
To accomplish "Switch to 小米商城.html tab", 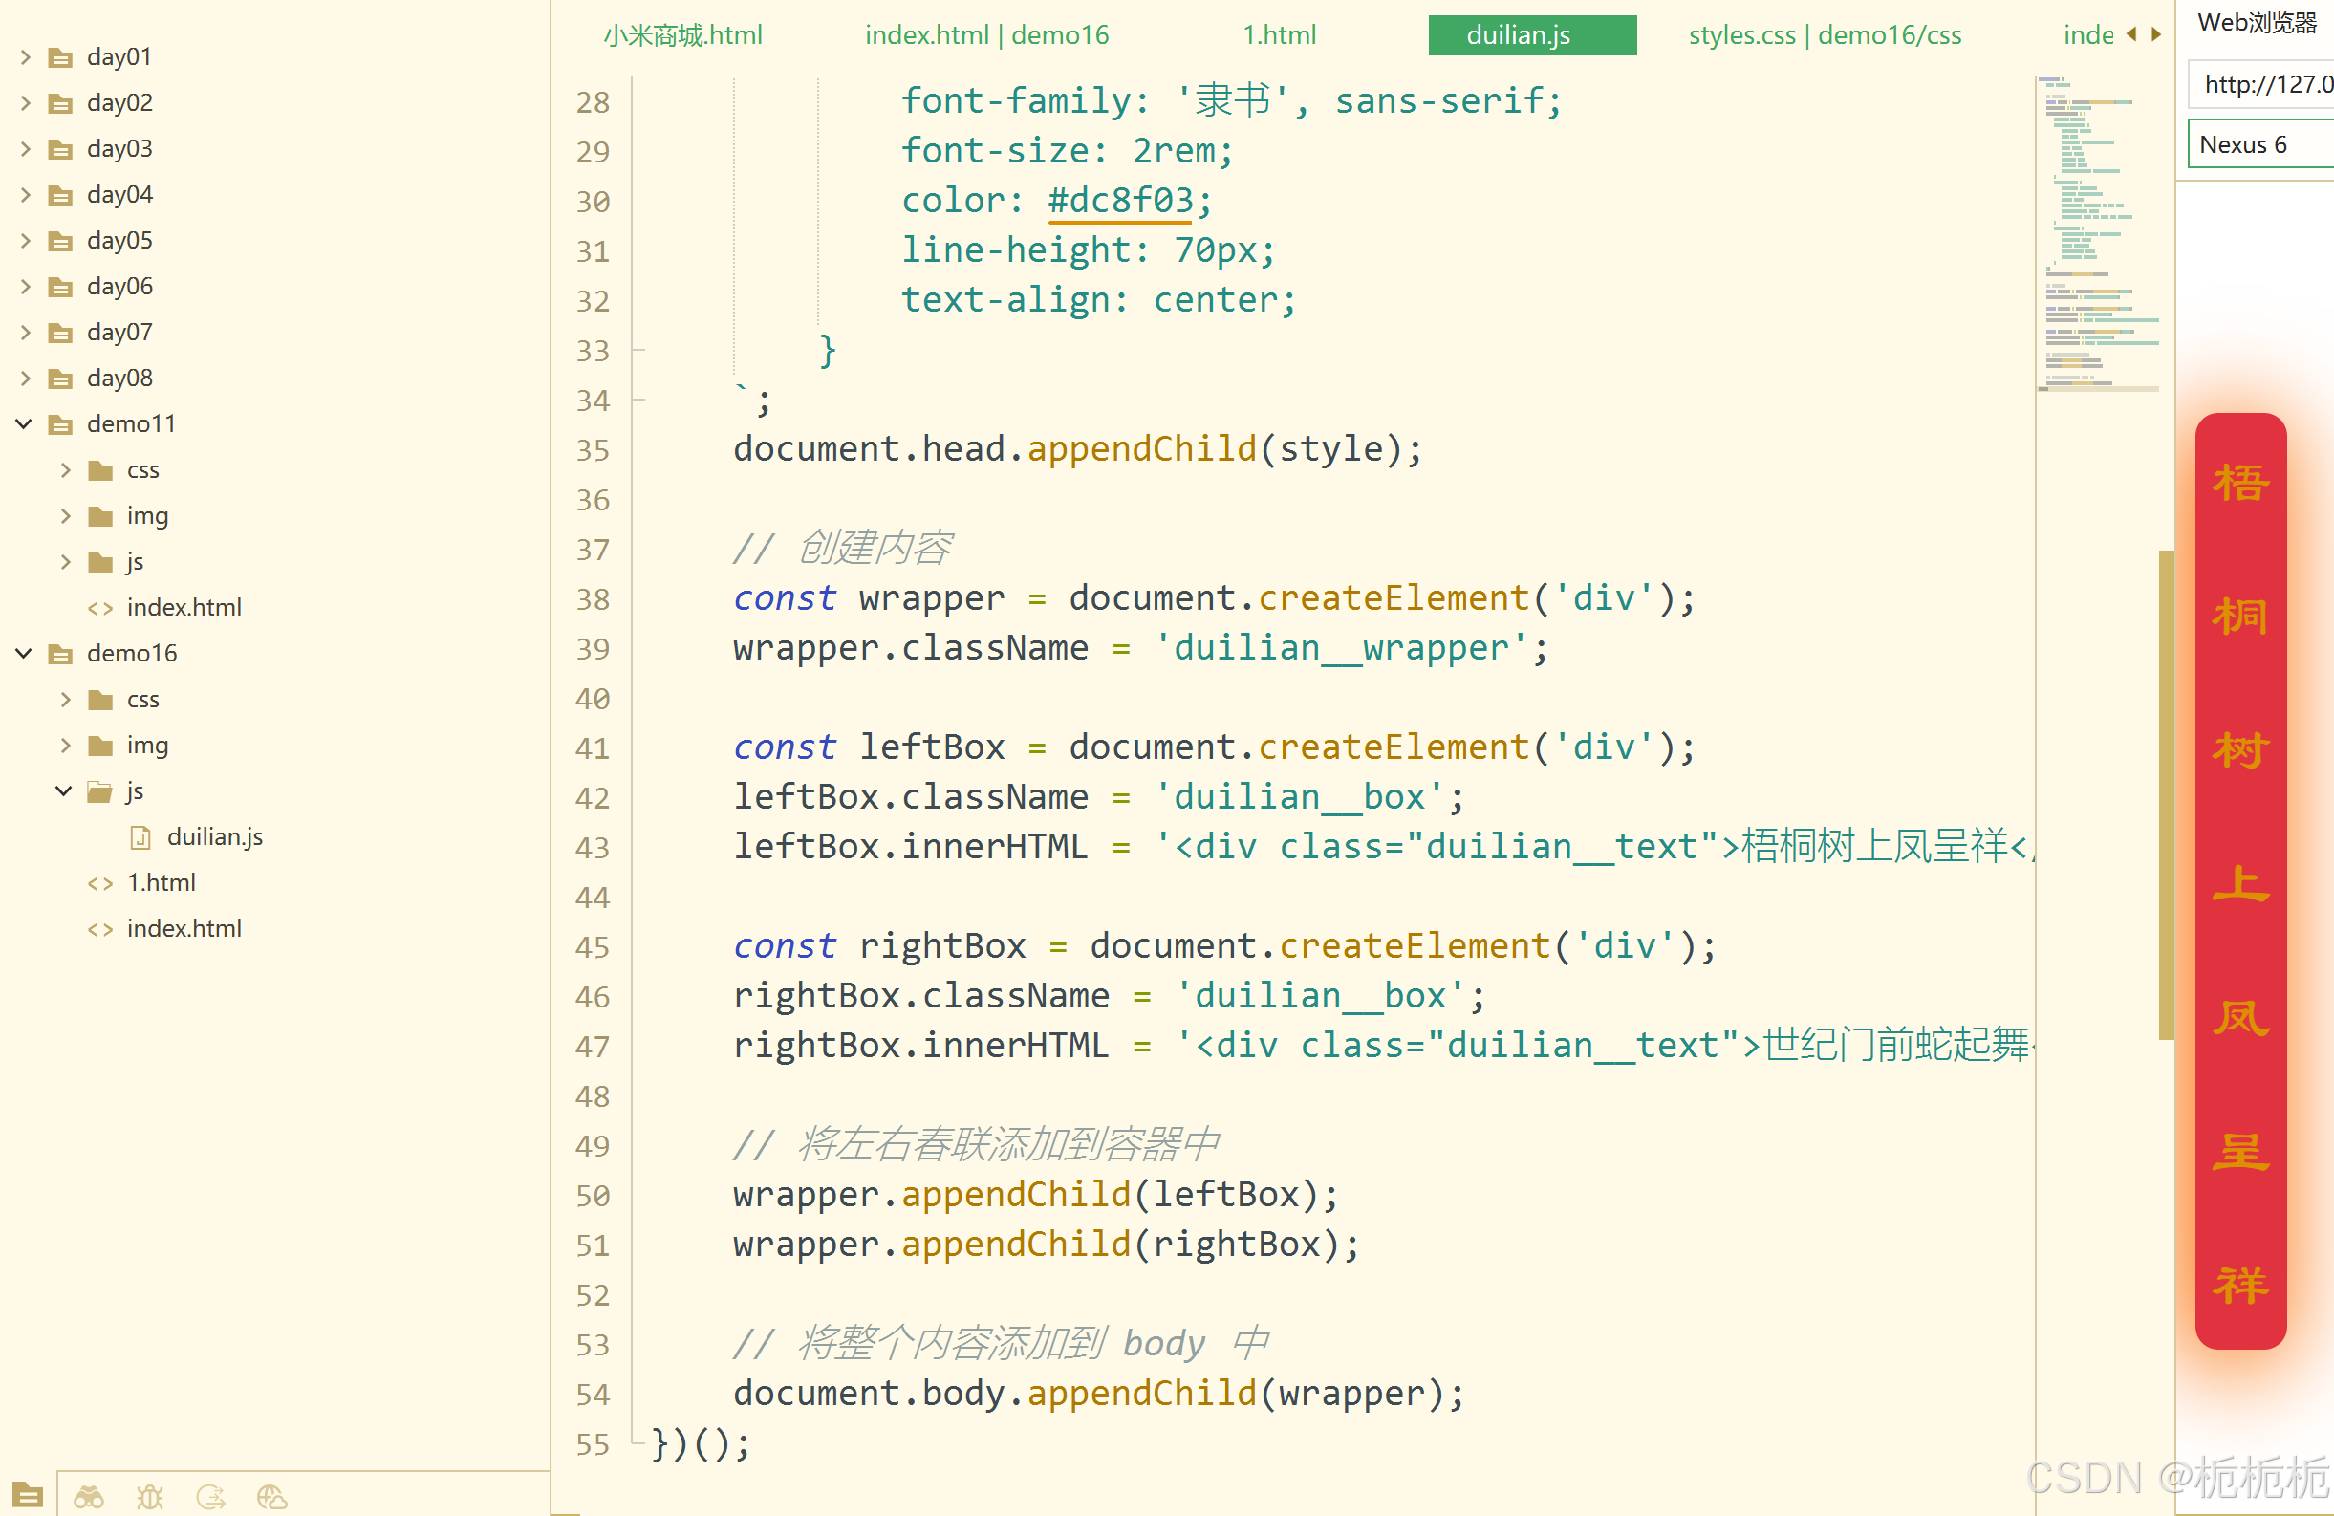I will pyautogui.click(x=682, y=35).
